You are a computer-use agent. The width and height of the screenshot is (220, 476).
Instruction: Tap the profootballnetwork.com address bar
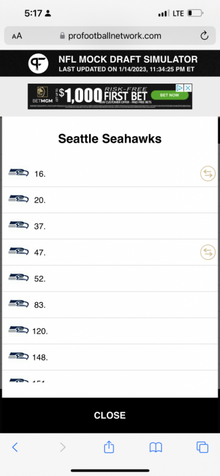[110, 36]
